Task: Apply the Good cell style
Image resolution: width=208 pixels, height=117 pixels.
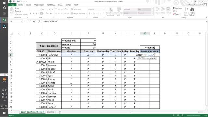Action: [130, 13]
